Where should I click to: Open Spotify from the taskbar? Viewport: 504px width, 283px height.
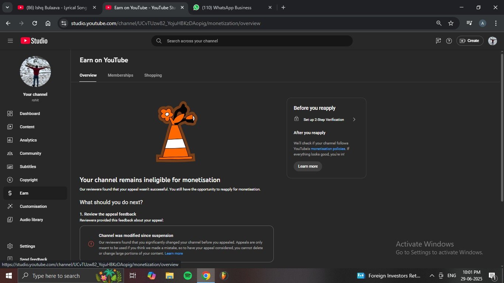click(188, 276)
